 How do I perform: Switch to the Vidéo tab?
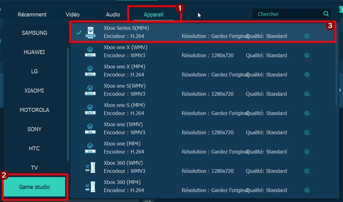(72, 15)
